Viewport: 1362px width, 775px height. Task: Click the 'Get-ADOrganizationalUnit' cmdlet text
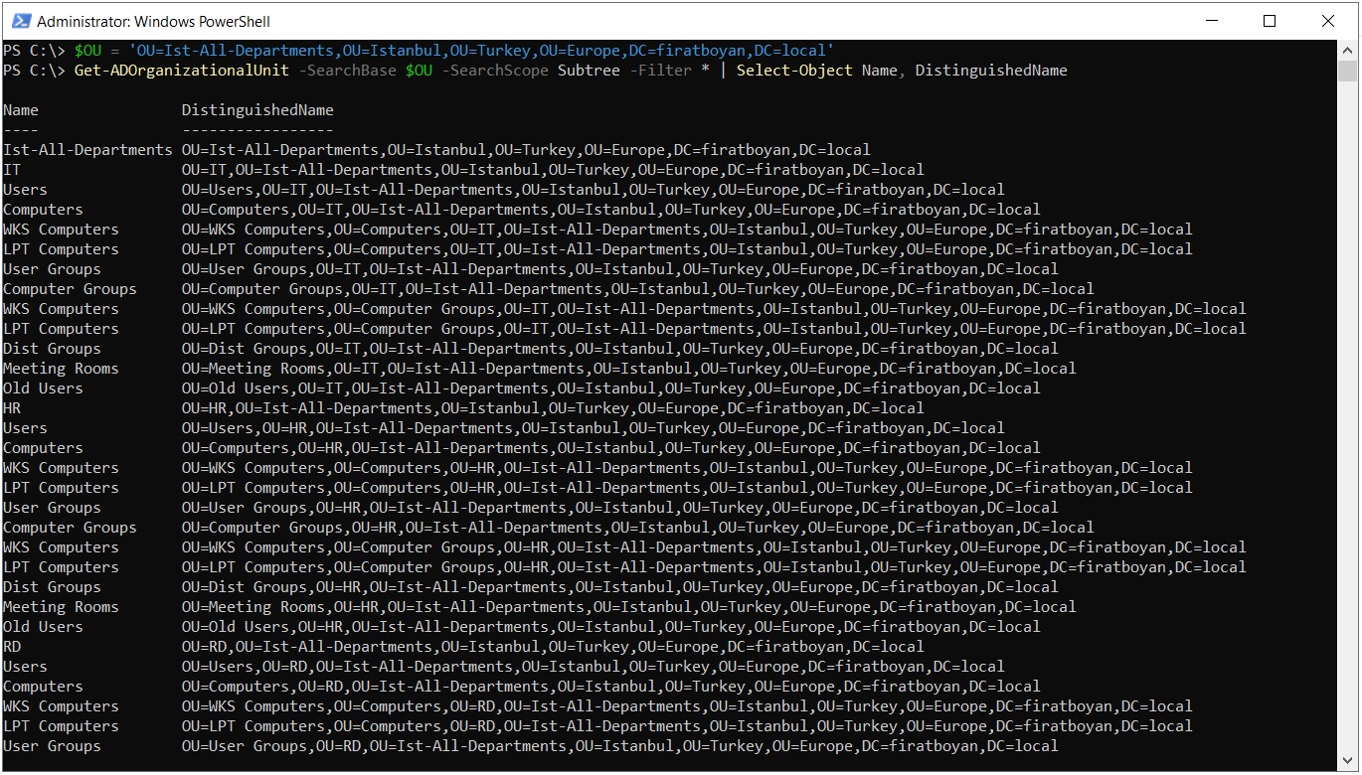click(x=182, y=71)
